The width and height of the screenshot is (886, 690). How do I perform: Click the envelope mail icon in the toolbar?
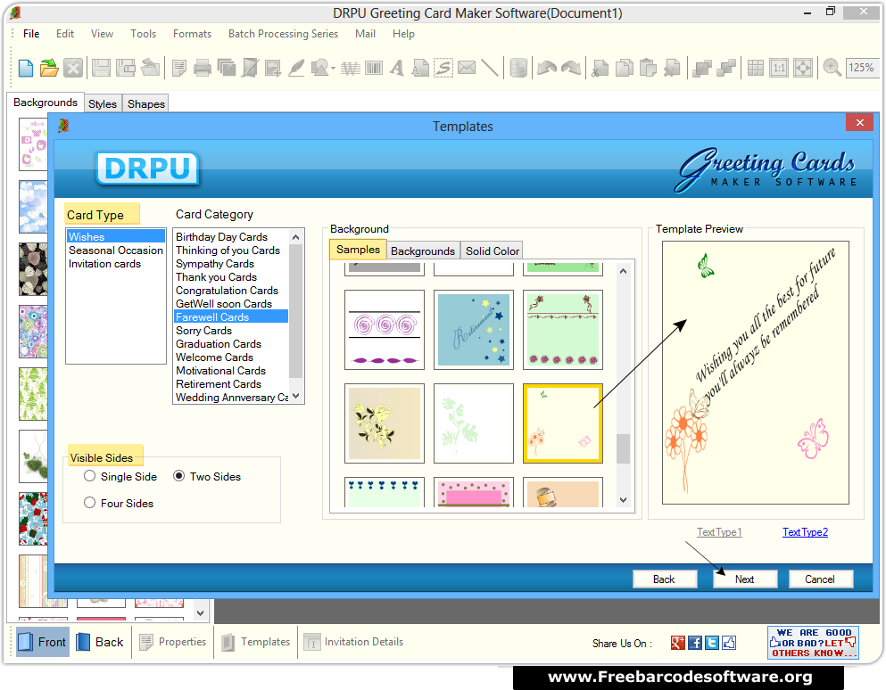tap(467, 68)
